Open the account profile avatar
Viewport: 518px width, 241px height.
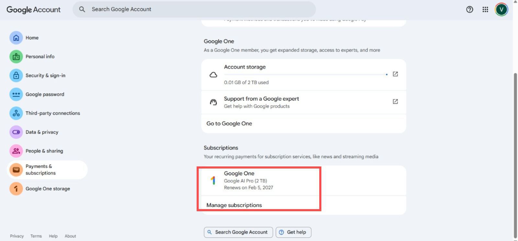(x=501, y=9)
